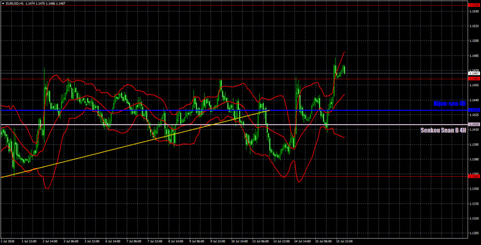Screen dimensions: 481x245
Task: Click the triangle before the EURUSD,H1 title
Action: tap(3, 3)
